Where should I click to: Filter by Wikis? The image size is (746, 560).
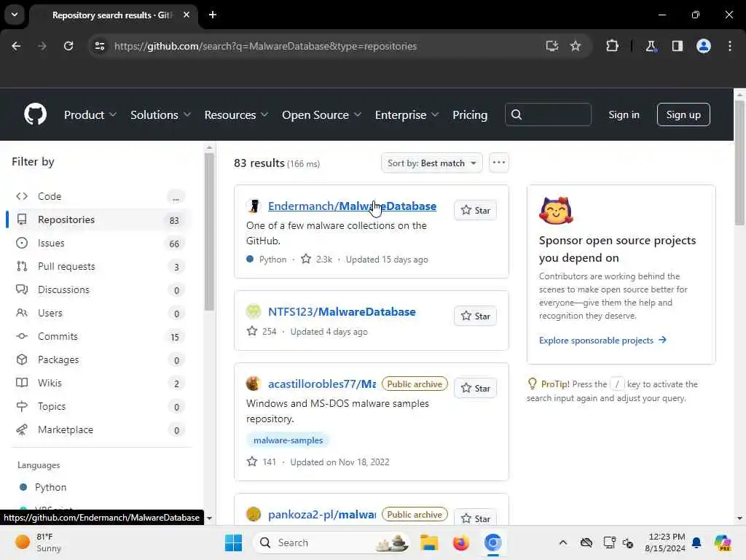click(x=100, y=383)
